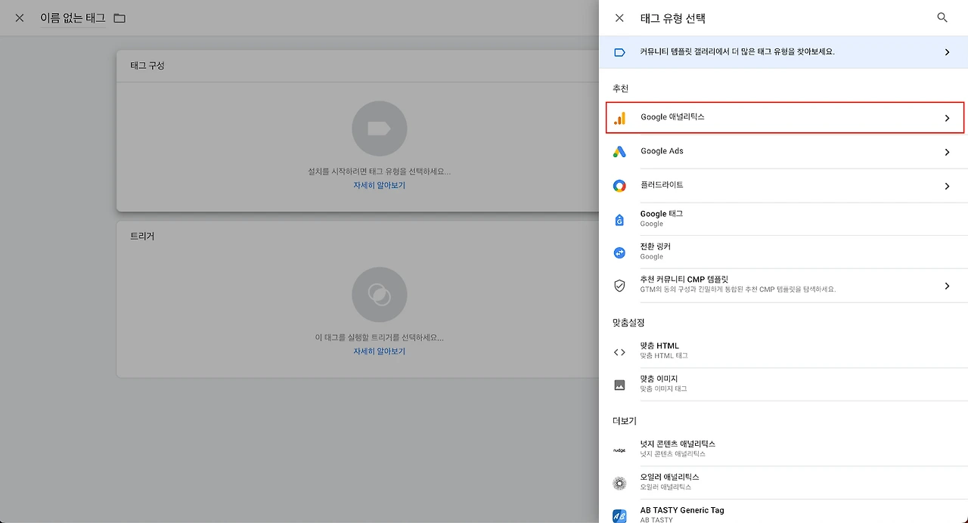Select 플러드라이트 tag type
This screenshot has height=523, width=968.
pos(783,186)
